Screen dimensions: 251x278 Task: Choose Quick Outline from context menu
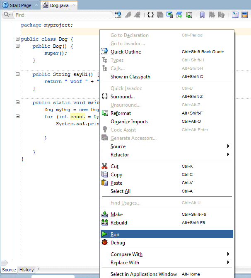click(167, 52)
